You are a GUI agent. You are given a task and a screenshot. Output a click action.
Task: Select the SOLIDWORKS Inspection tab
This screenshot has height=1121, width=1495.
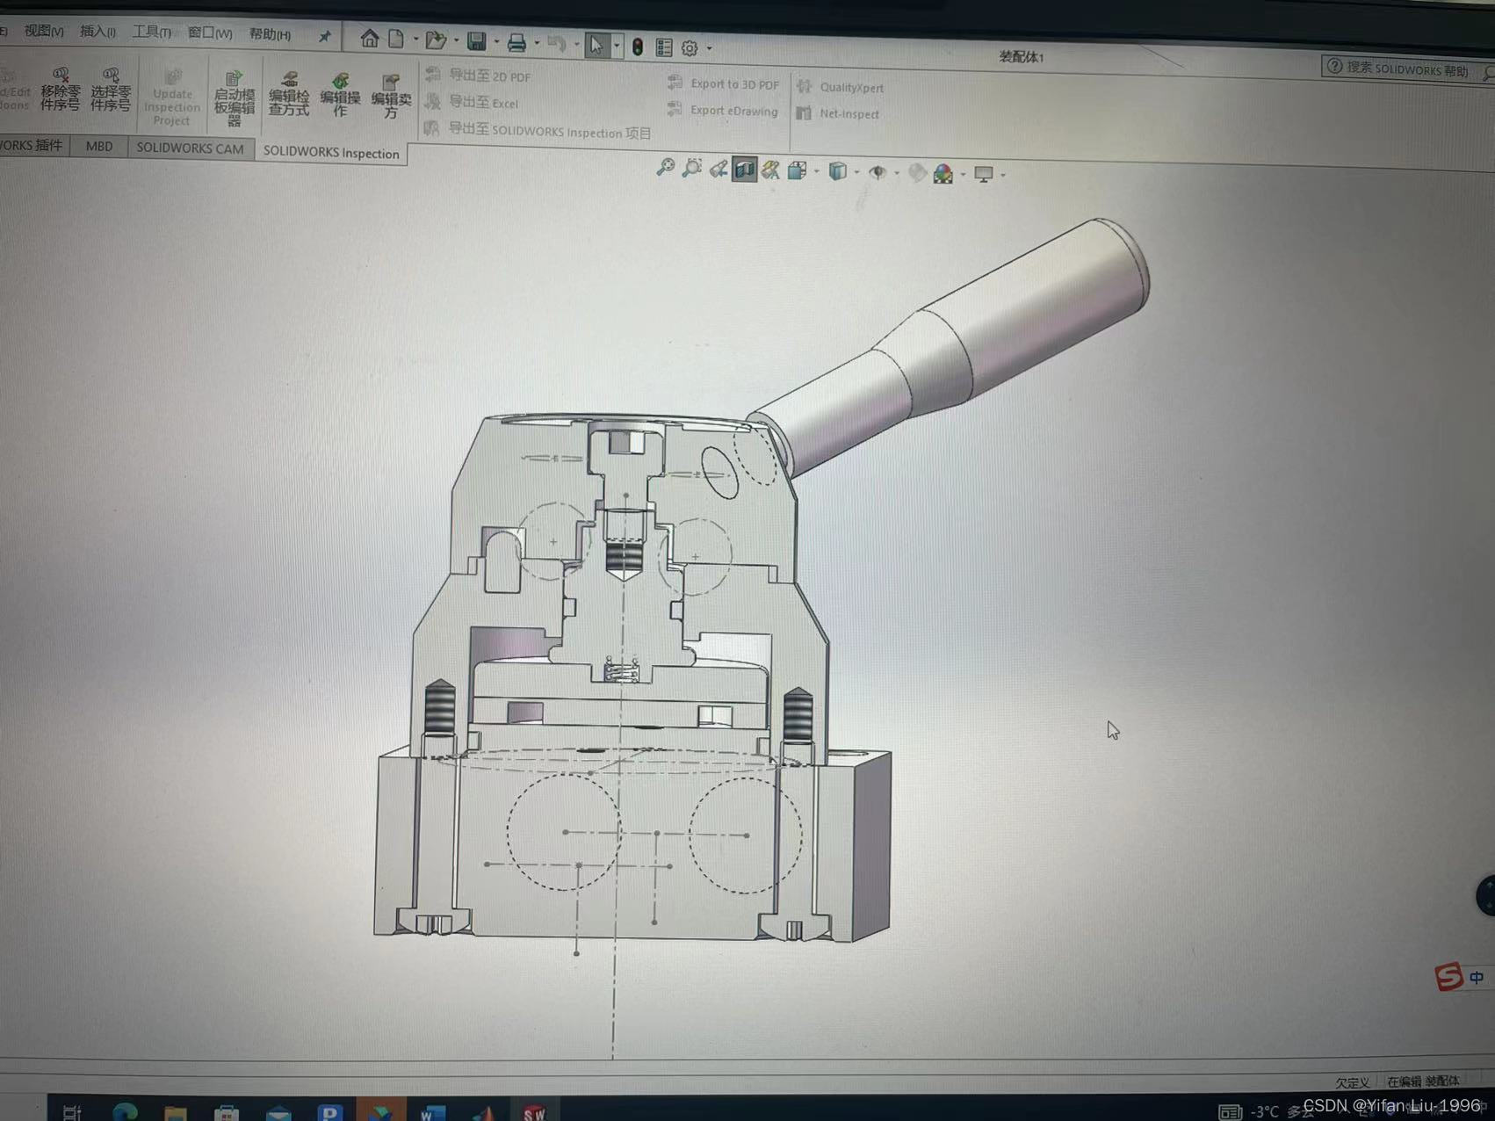click(x=331, y=153)
